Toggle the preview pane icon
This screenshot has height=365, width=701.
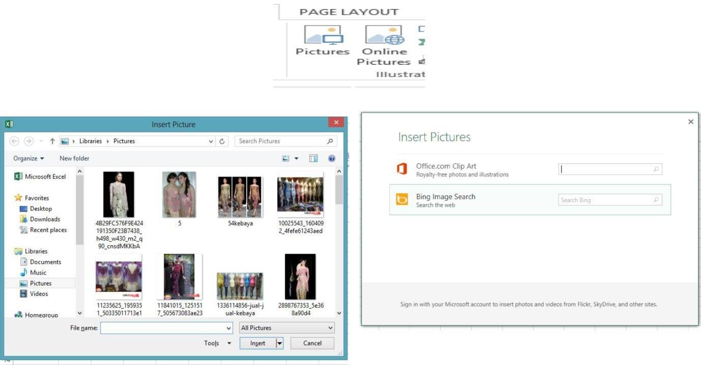point(313,158)
